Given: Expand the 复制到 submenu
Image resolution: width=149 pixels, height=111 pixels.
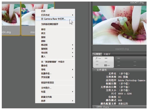Looking at the screenshot, I should click(x=55, y=49).
